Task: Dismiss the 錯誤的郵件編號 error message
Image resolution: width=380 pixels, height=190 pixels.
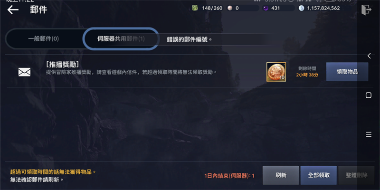Action: click(x=189, y=39)
